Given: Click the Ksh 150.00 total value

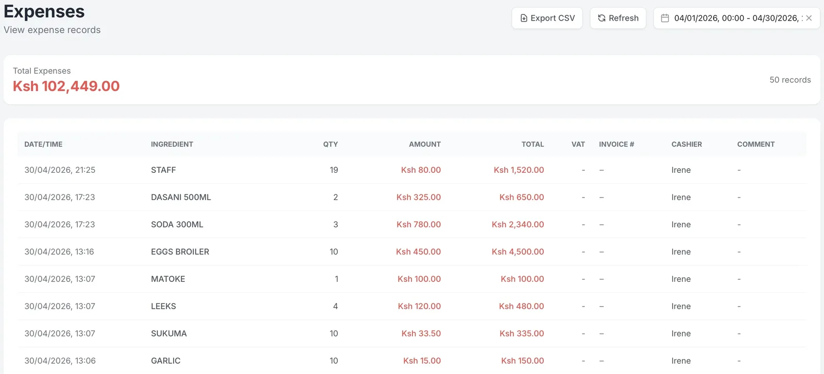Looking at the screenshot, I should 523,361.
